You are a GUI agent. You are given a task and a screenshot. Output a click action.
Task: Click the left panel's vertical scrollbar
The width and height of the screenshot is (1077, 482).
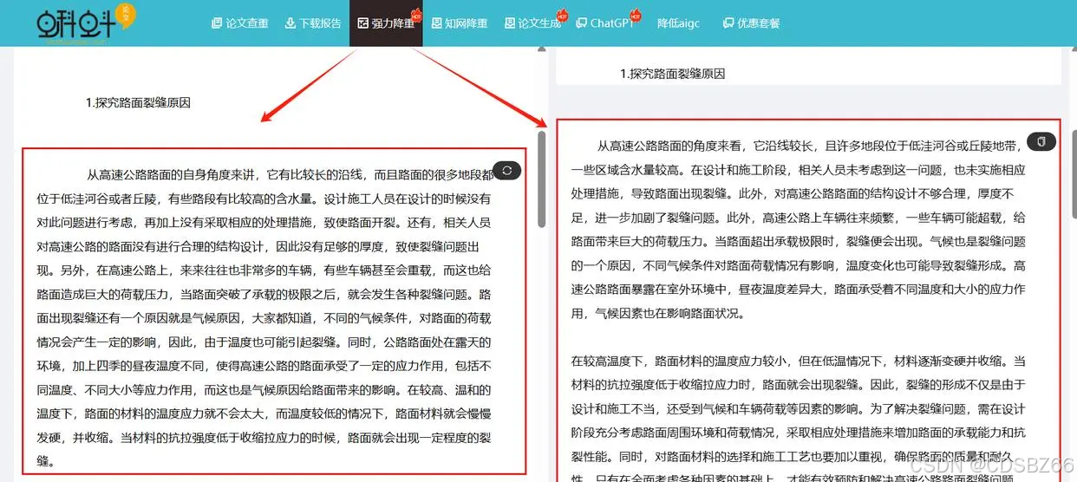point(542,179)
